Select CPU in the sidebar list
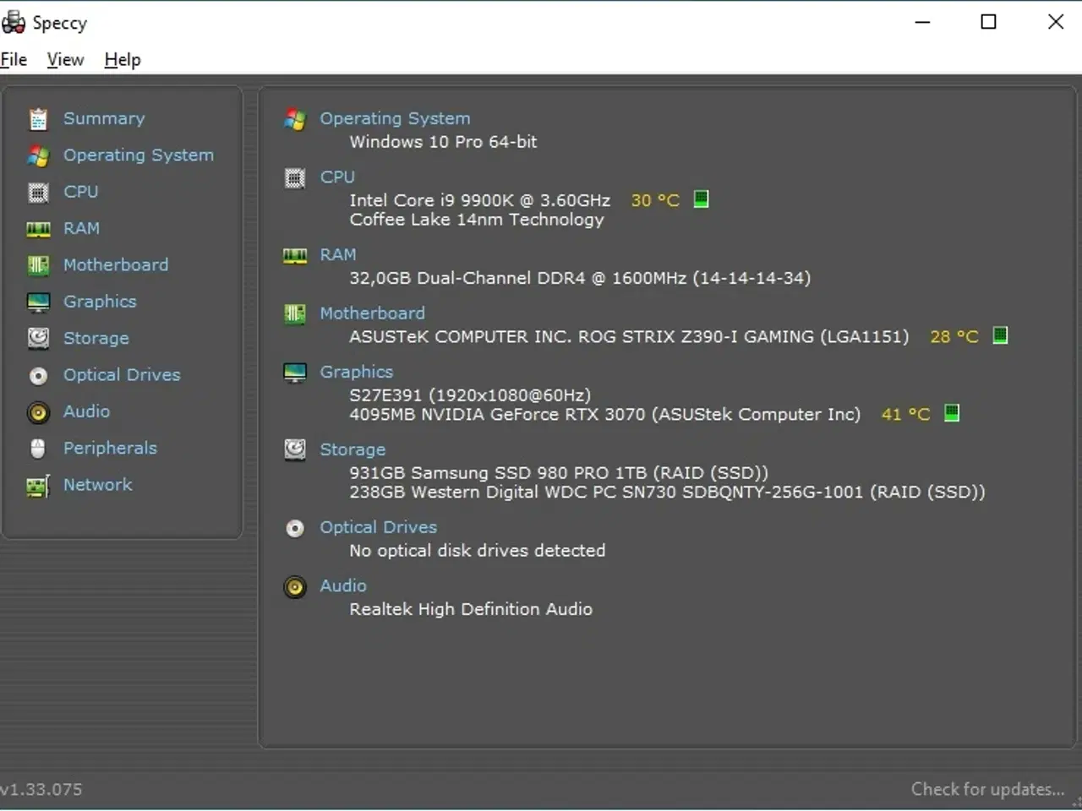The width and height of the screenshot is (1082, 811). pyautogui.click(x=81, y=192)
